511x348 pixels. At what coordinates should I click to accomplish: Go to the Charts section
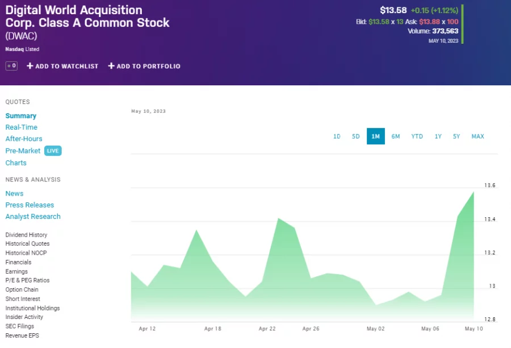16,163
